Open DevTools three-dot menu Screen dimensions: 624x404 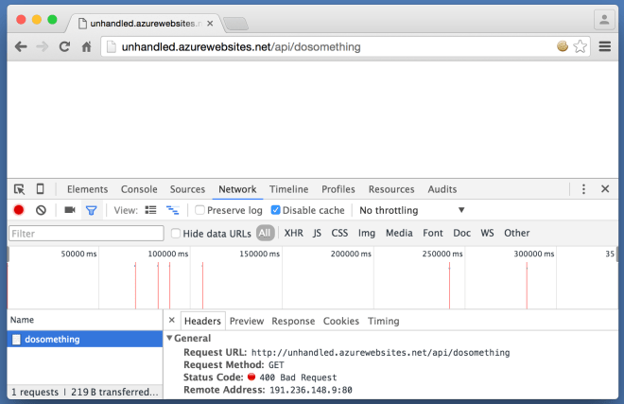pos(583,189)
